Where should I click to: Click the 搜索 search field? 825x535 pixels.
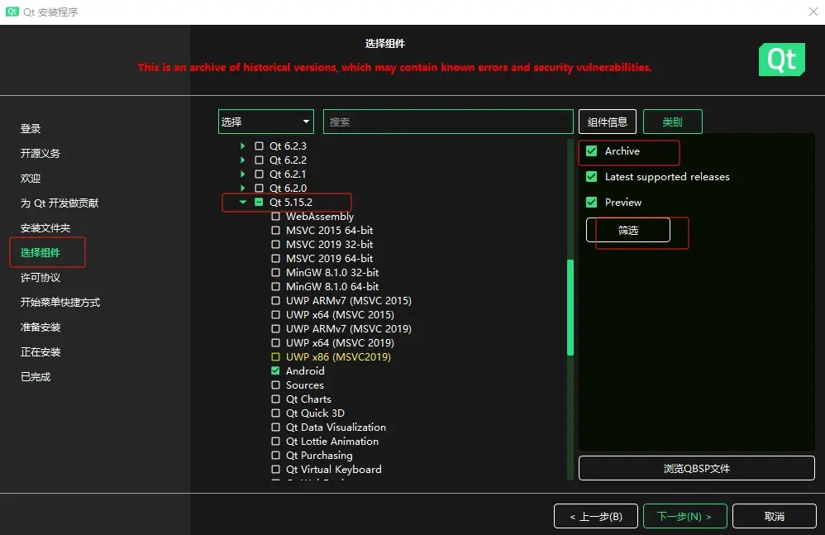point(448,122)
